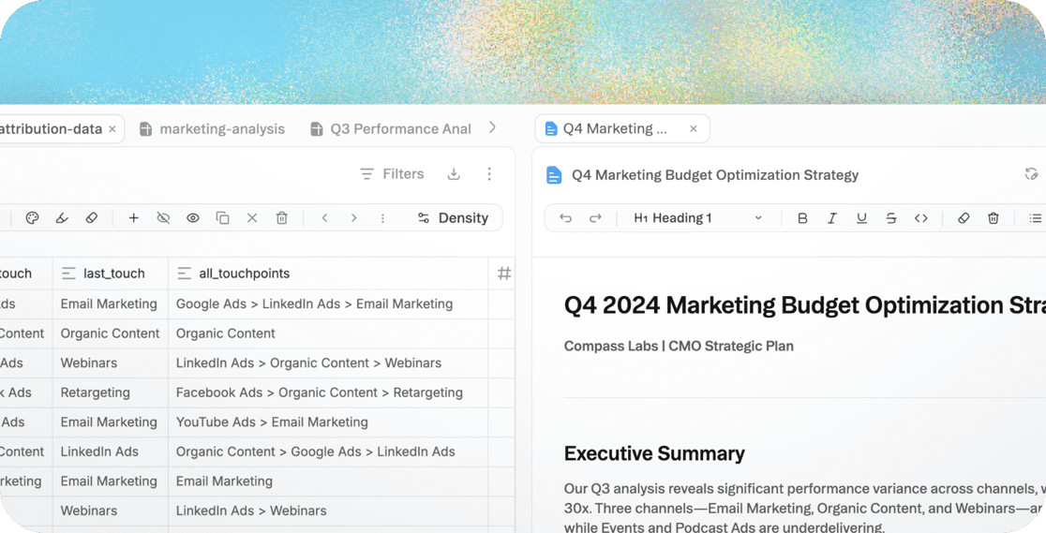Switch to marketing-analysis tab
The image size is (1046, 533).
point(212,128)
